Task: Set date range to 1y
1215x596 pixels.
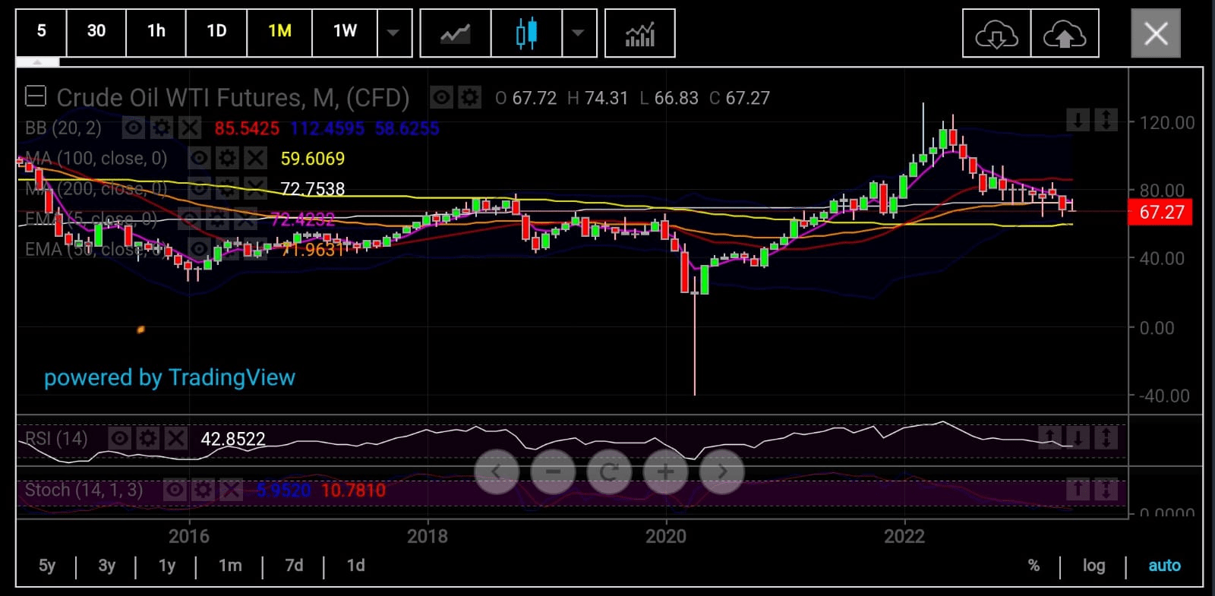Action: coord(167,566)
